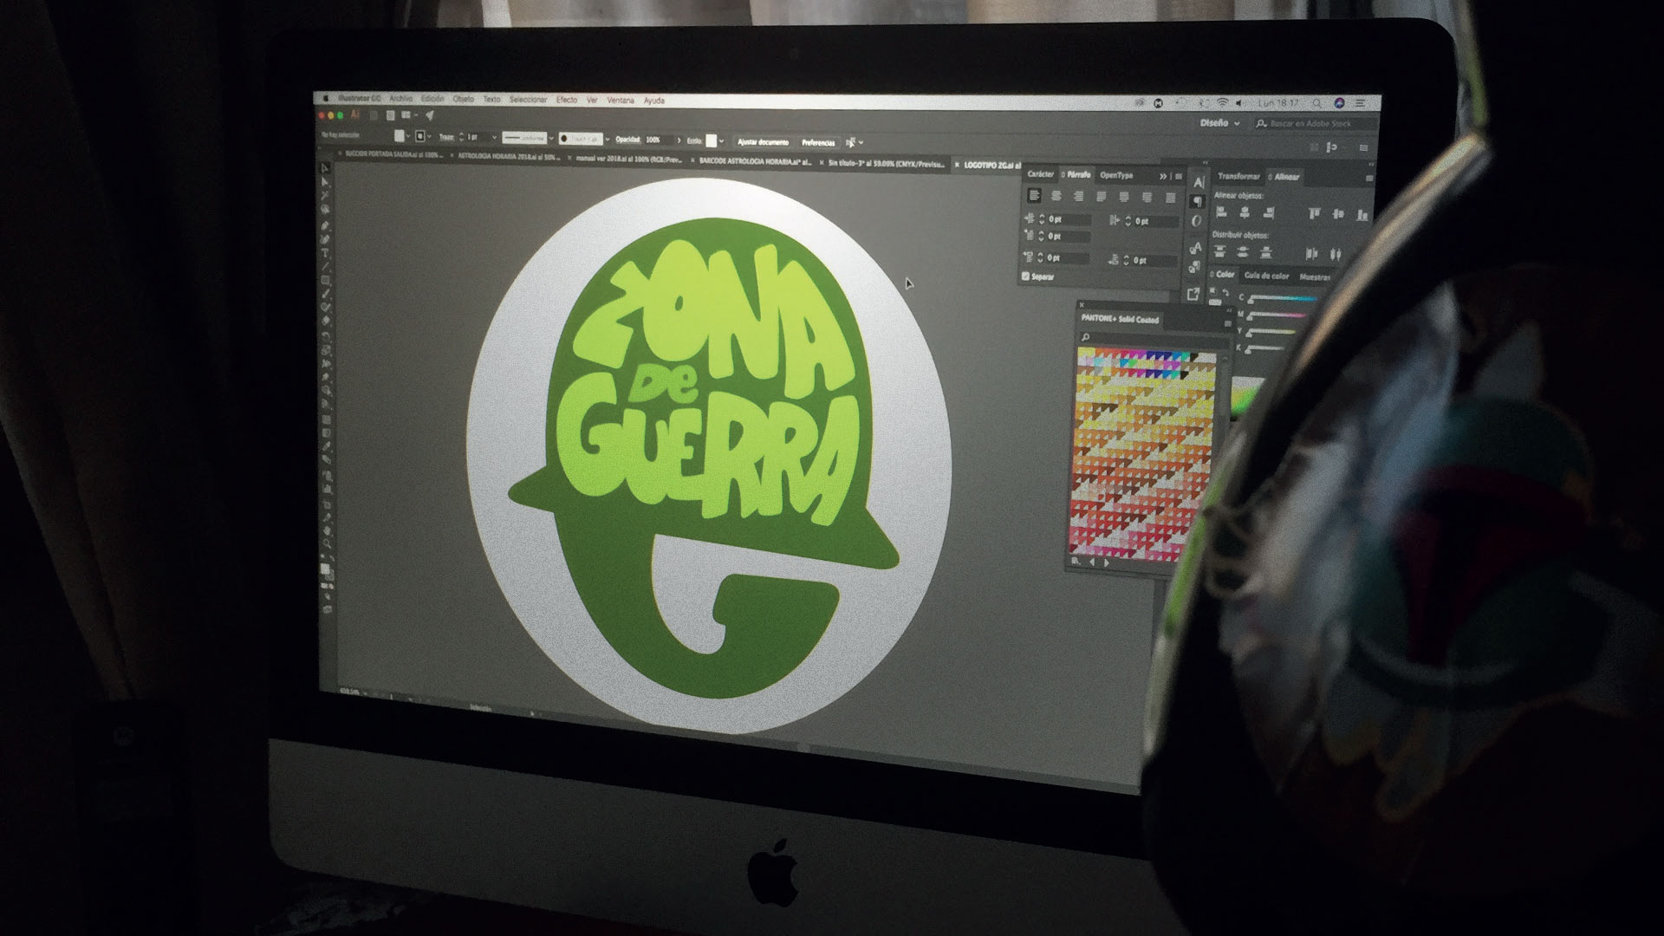The height and width of the screenshot is (936, 1664).
Task: Open macOS Spotlight search icon
Action: tap(1316, 103)
